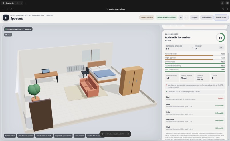This screenshot has height=141, width=230.
Task: Click the Entrance Access progress bar
Action: tap(195, 63)
